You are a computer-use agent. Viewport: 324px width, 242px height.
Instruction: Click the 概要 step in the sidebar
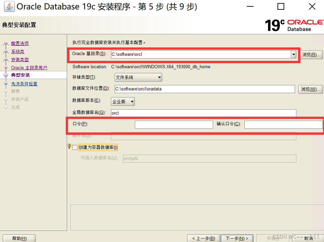point(16,91)
